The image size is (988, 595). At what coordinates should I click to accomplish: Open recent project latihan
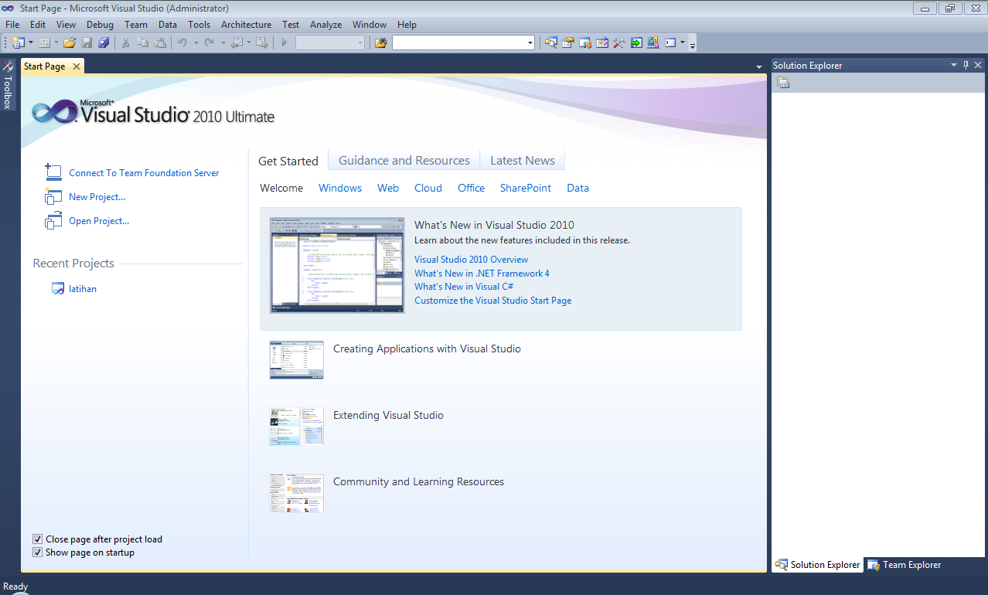pyautogui.click(x=83, y=289)
